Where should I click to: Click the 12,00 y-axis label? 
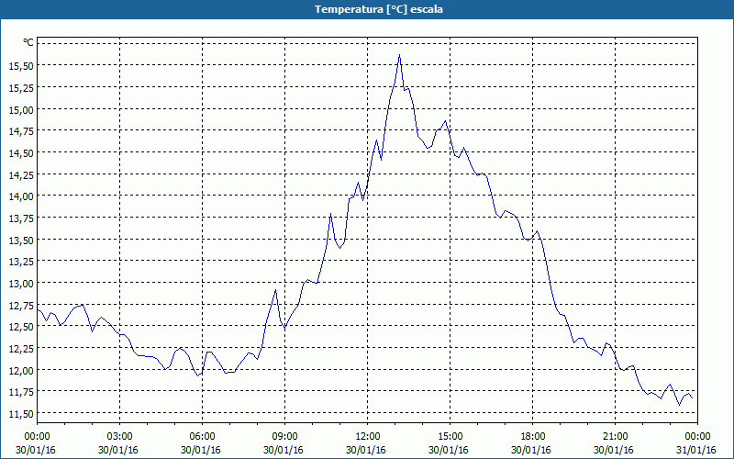point(21,370)
